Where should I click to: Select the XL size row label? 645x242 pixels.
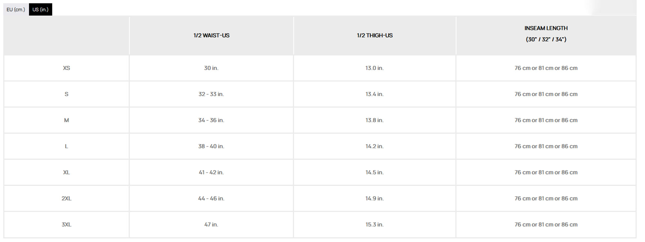coord(66,172)
